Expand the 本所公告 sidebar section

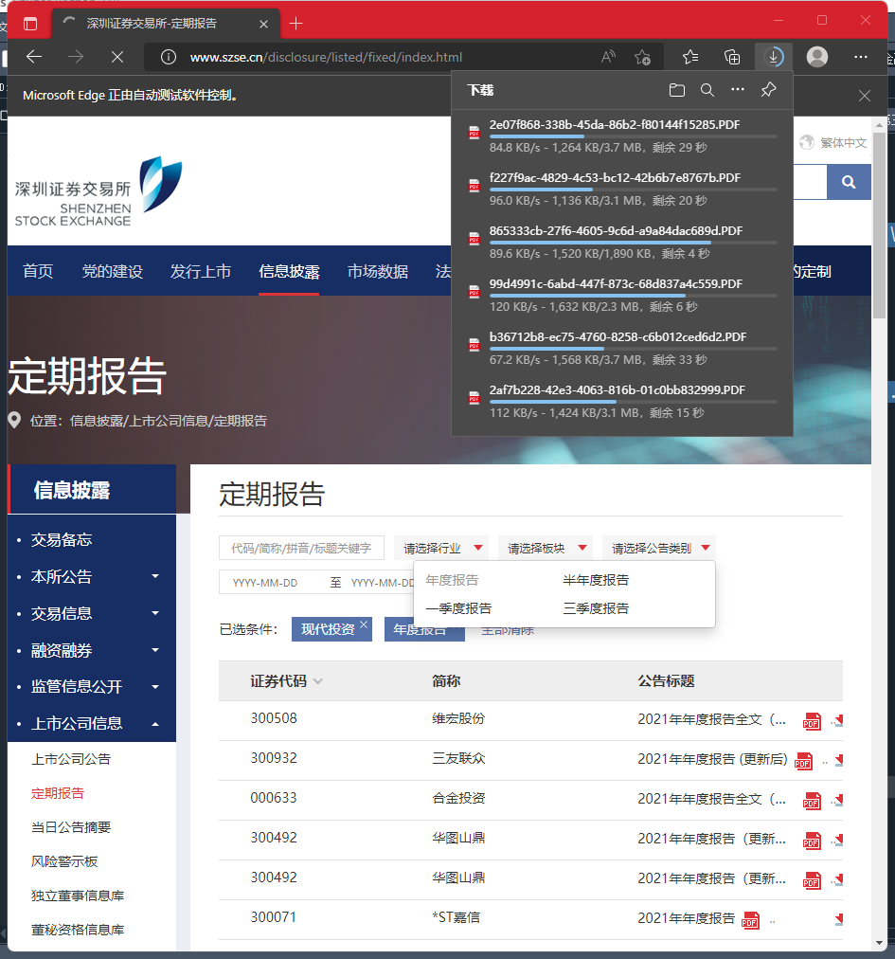155,576
